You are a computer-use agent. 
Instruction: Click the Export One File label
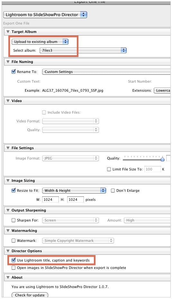pos(16,23)
